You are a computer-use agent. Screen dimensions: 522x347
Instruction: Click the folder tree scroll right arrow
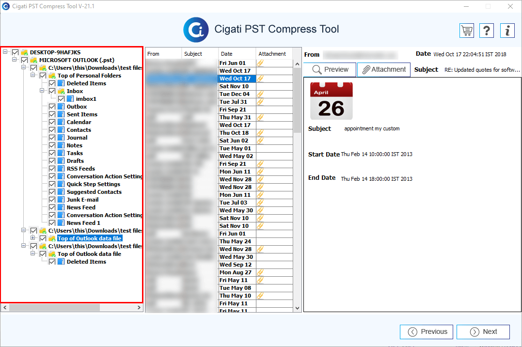[x=139, y=308]
